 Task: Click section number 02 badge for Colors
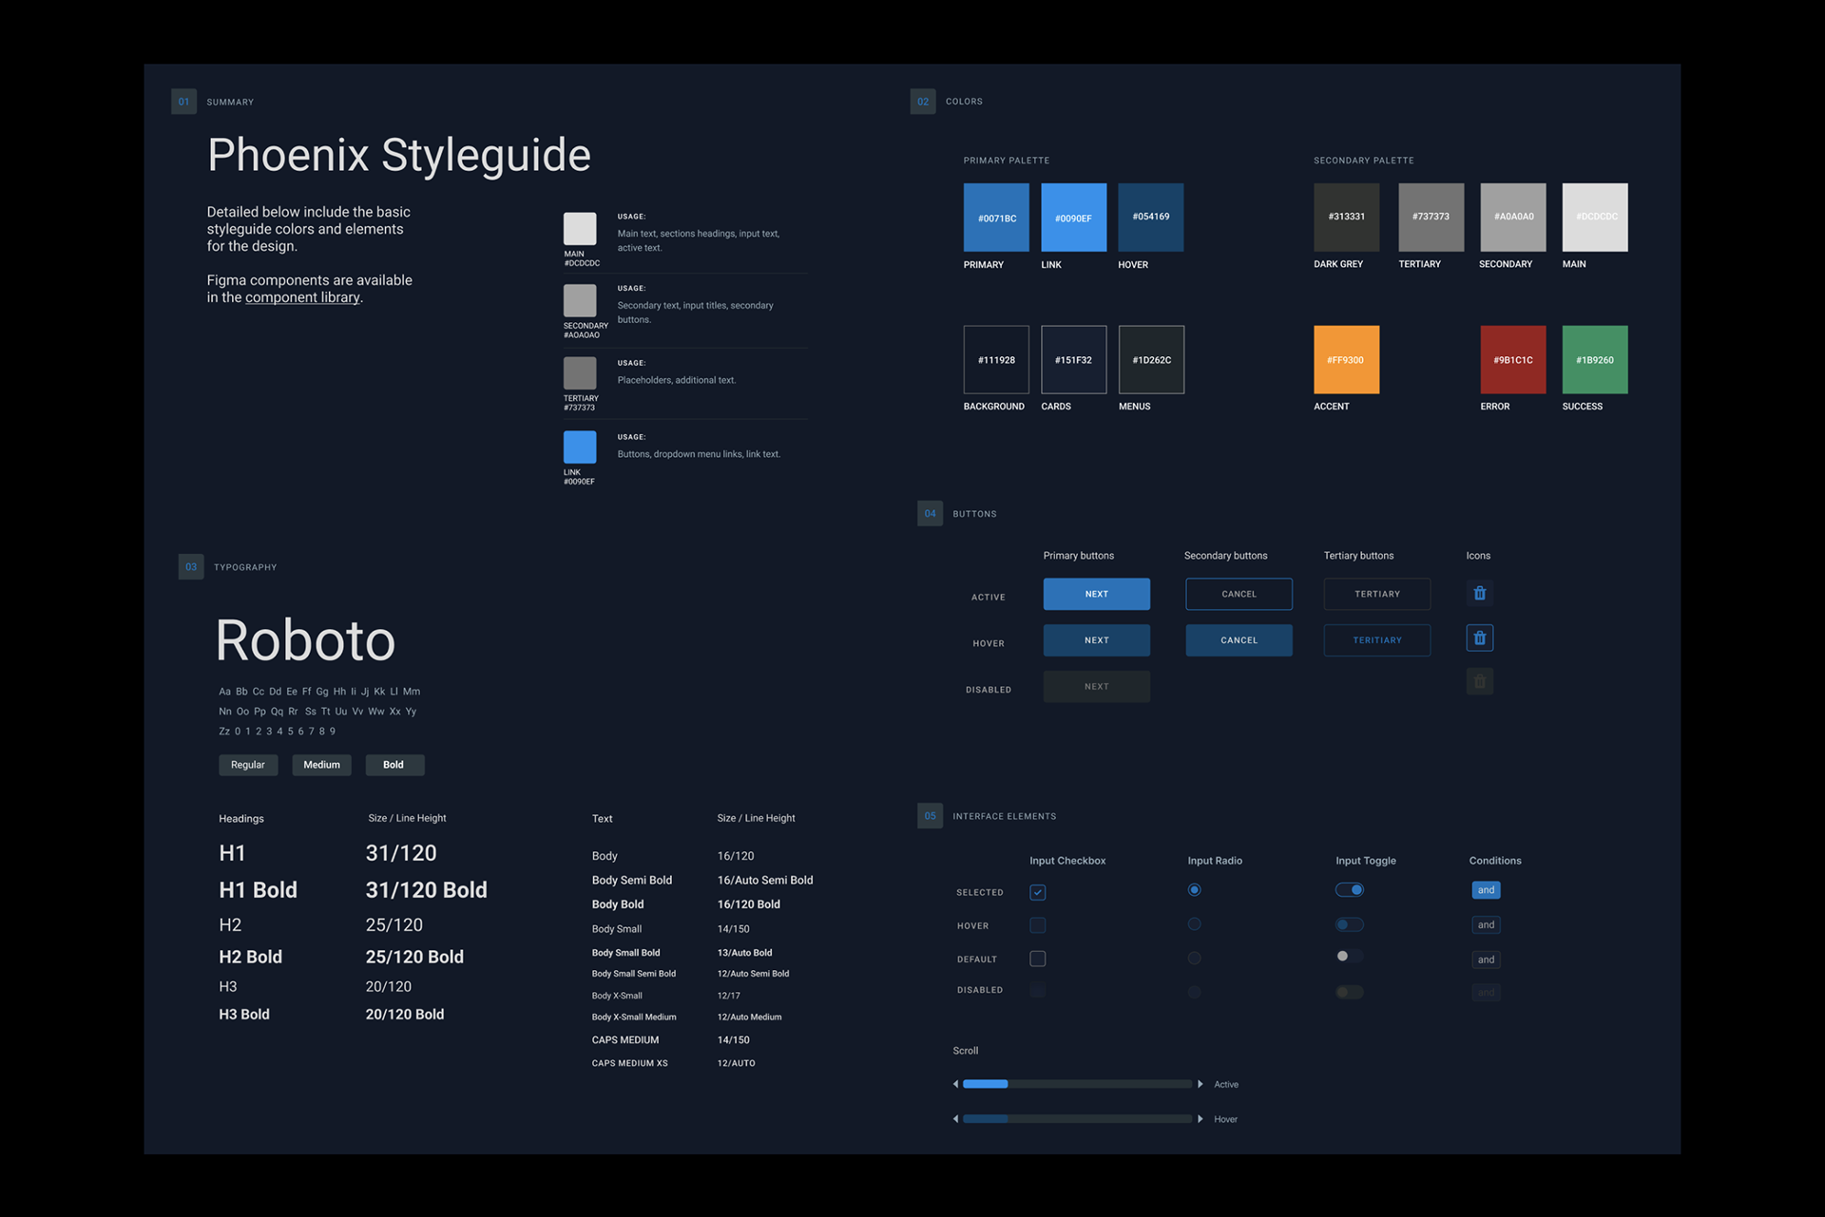tap(922, 102)
